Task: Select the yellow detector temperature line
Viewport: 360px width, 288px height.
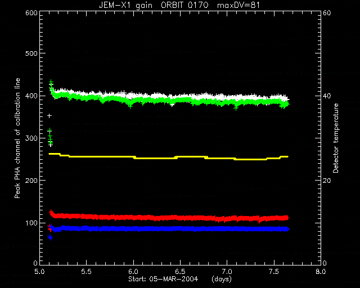Action: [x=168, y=156]
